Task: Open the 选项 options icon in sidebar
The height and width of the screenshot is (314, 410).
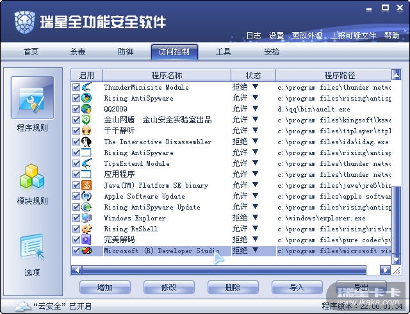Action: (x=32, y=247)
